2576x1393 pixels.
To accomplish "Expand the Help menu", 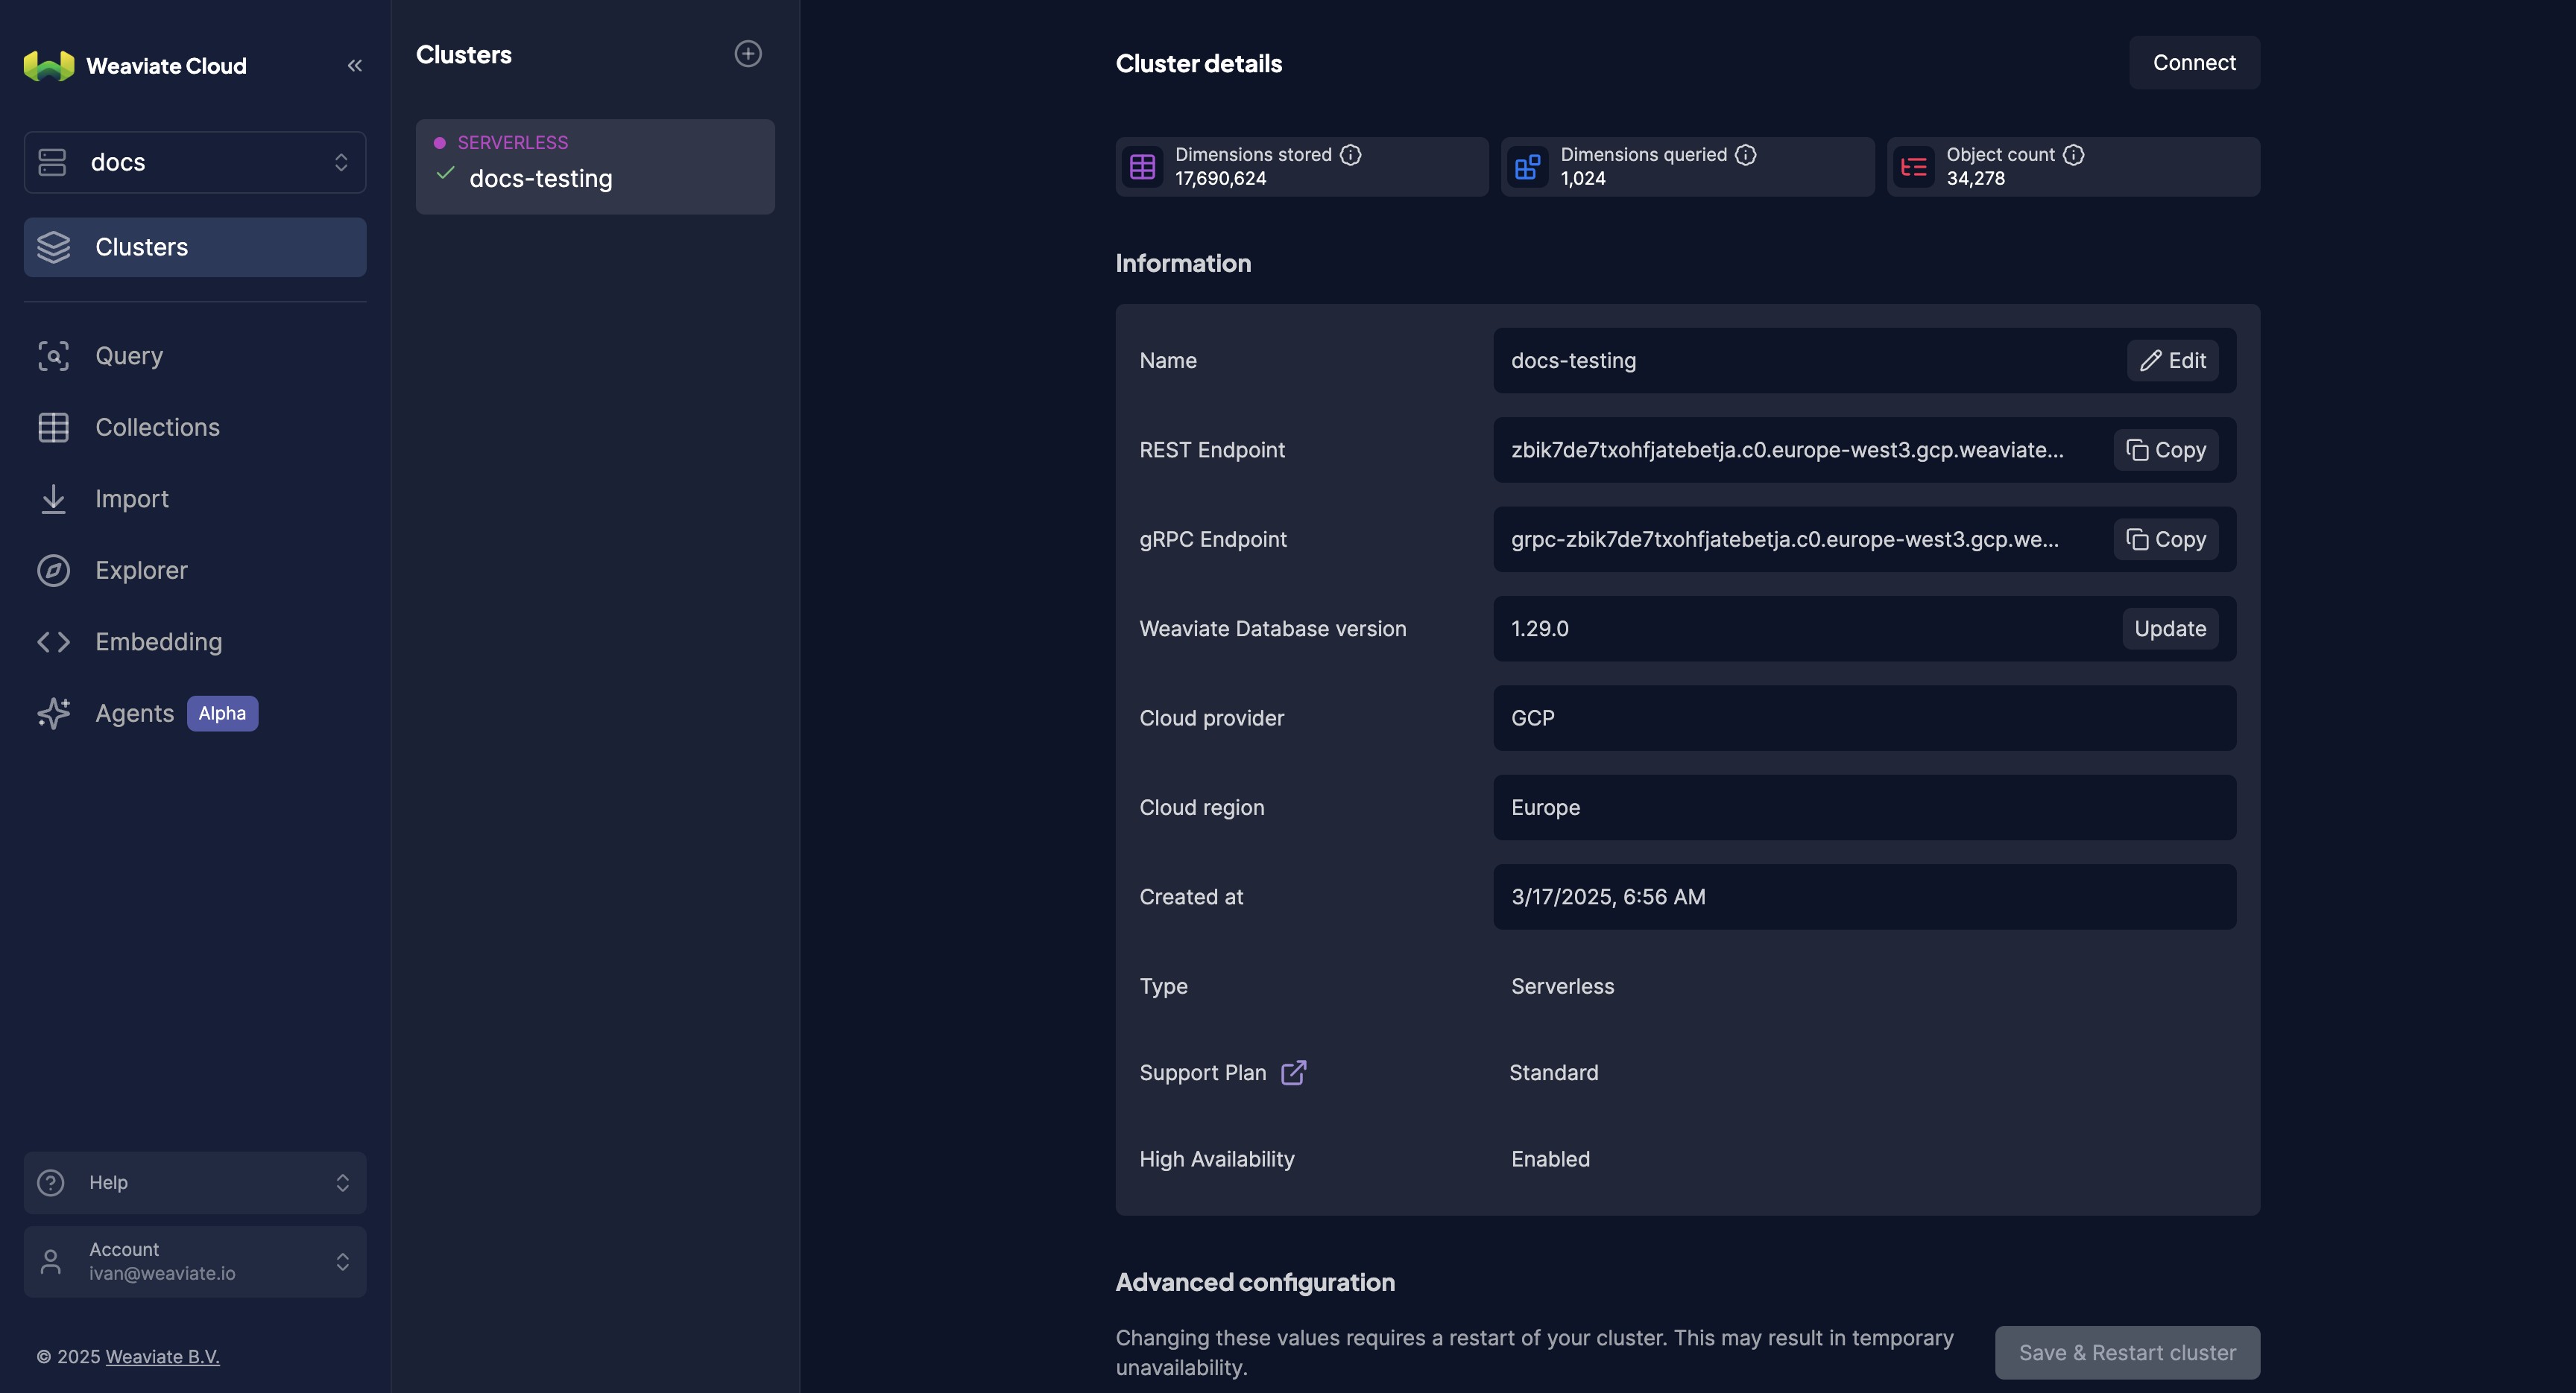I will [195, 1182].
